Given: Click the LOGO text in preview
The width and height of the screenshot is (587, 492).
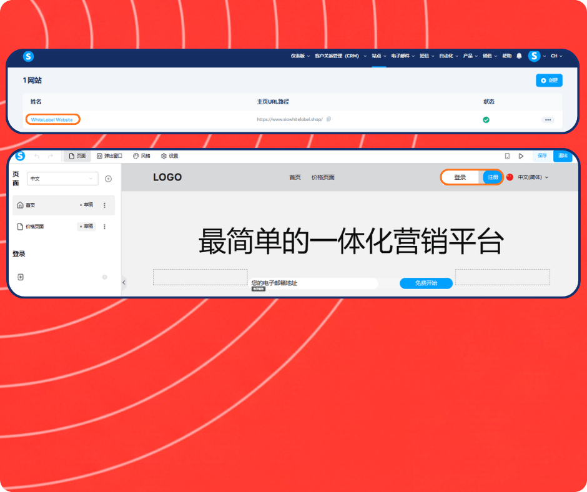Looking at the screenshot, I should [x=167, y=177].
